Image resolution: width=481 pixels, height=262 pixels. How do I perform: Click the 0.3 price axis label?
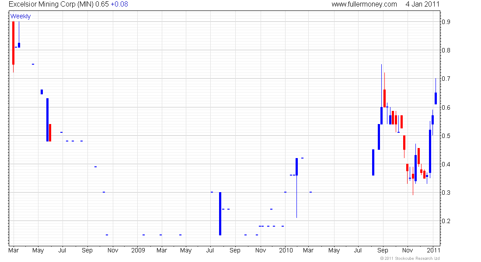tap(446, 193)
